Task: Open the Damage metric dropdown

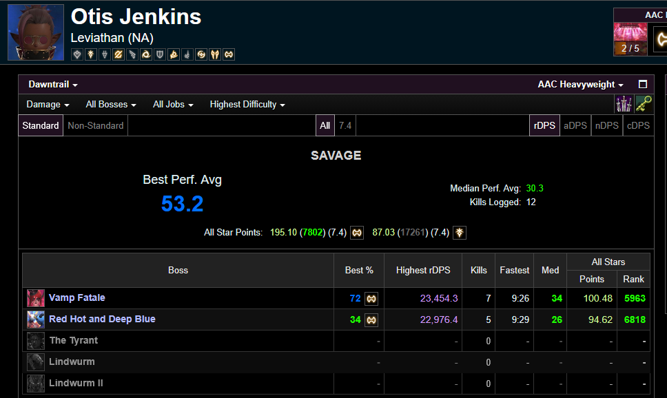Action: [48, 104]
